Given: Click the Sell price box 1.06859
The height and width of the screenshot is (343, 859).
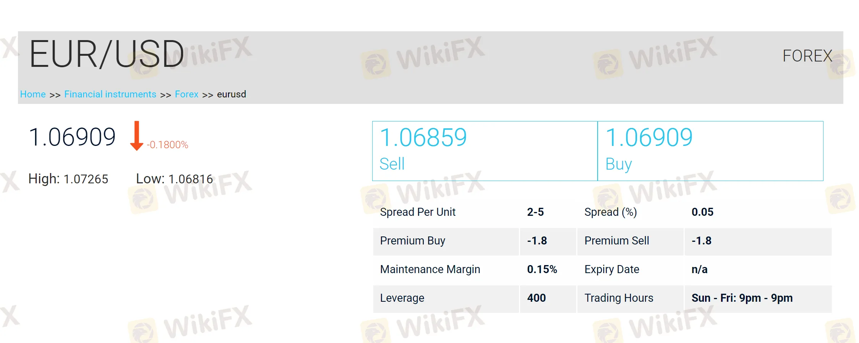Looking at the screenshot, I should (485, 151).
